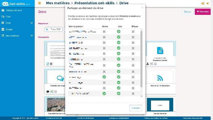
Task: Toggle Lire permission for the second listed user
Action: (x=119, y=37)
